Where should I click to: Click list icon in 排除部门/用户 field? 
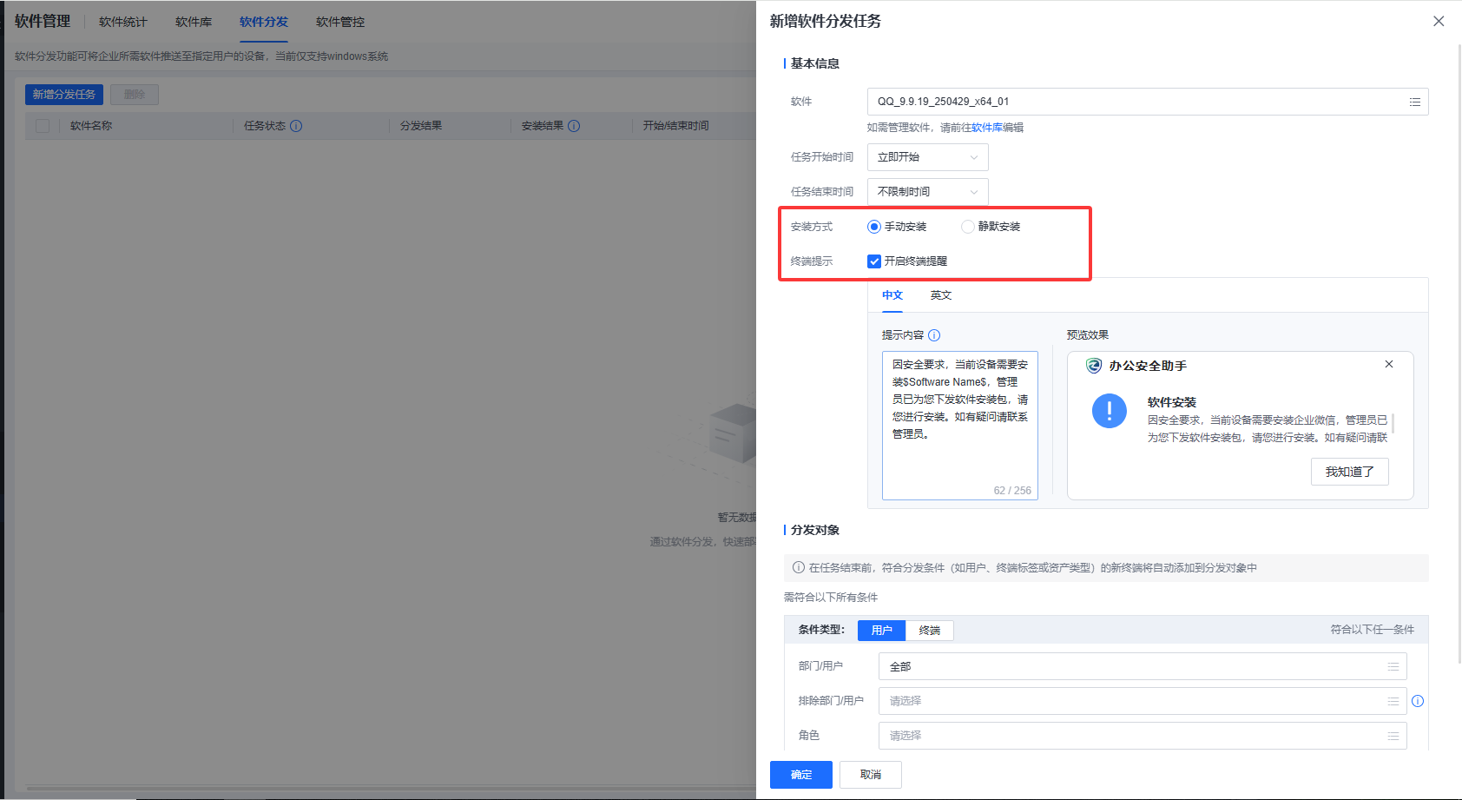[1393, 701]
